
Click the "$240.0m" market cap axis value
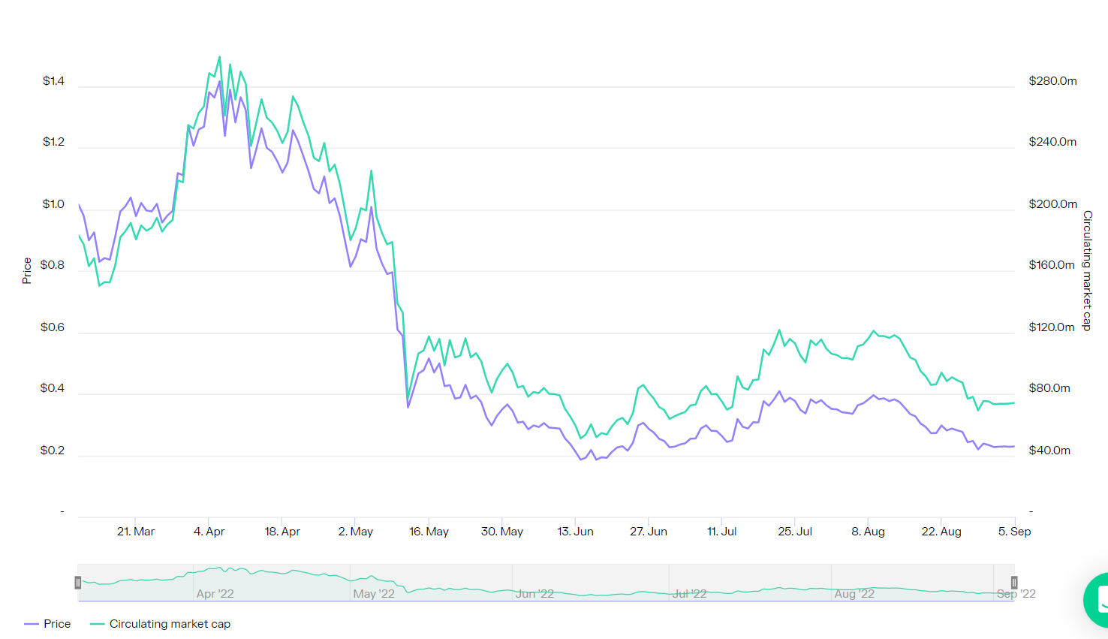1053,142
